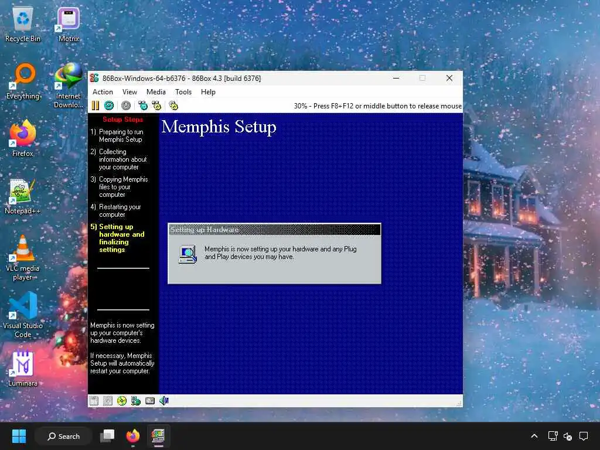Click the 86Box window resize grip
The height and width of the screenshot is (450, 600).
(x=459, y=403)
